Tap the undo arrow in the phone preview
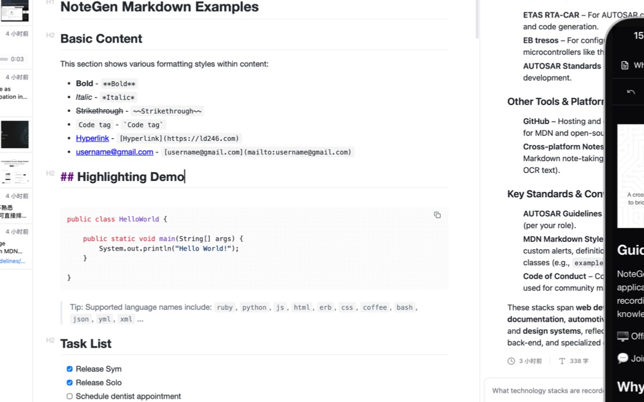 click(x=631, y=92)
